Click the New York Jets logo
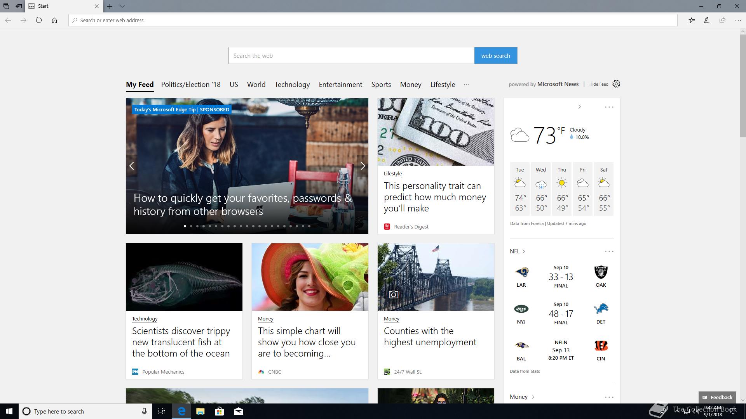 pyautogui.click(x=521, y=309)
